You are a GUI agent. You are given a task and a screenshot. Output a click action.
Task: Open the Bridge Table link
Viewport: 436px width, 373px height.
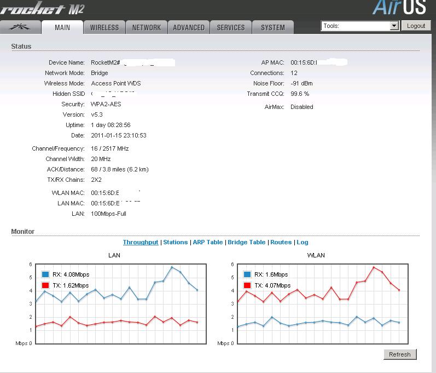246,242
